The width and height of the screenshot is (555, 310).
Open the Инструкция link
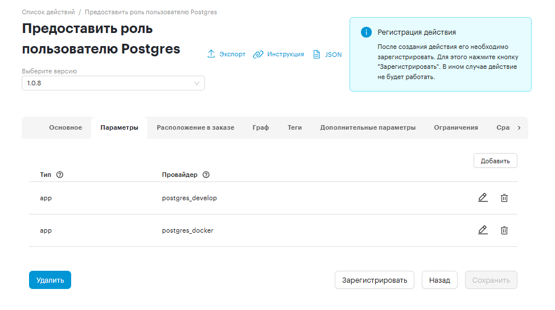285,54
